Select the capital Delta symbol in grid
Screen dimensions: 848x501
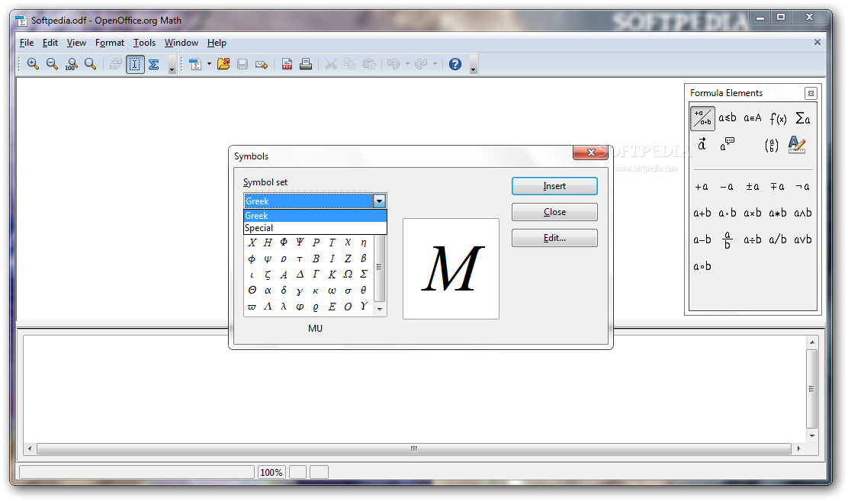tap(300, 275)
